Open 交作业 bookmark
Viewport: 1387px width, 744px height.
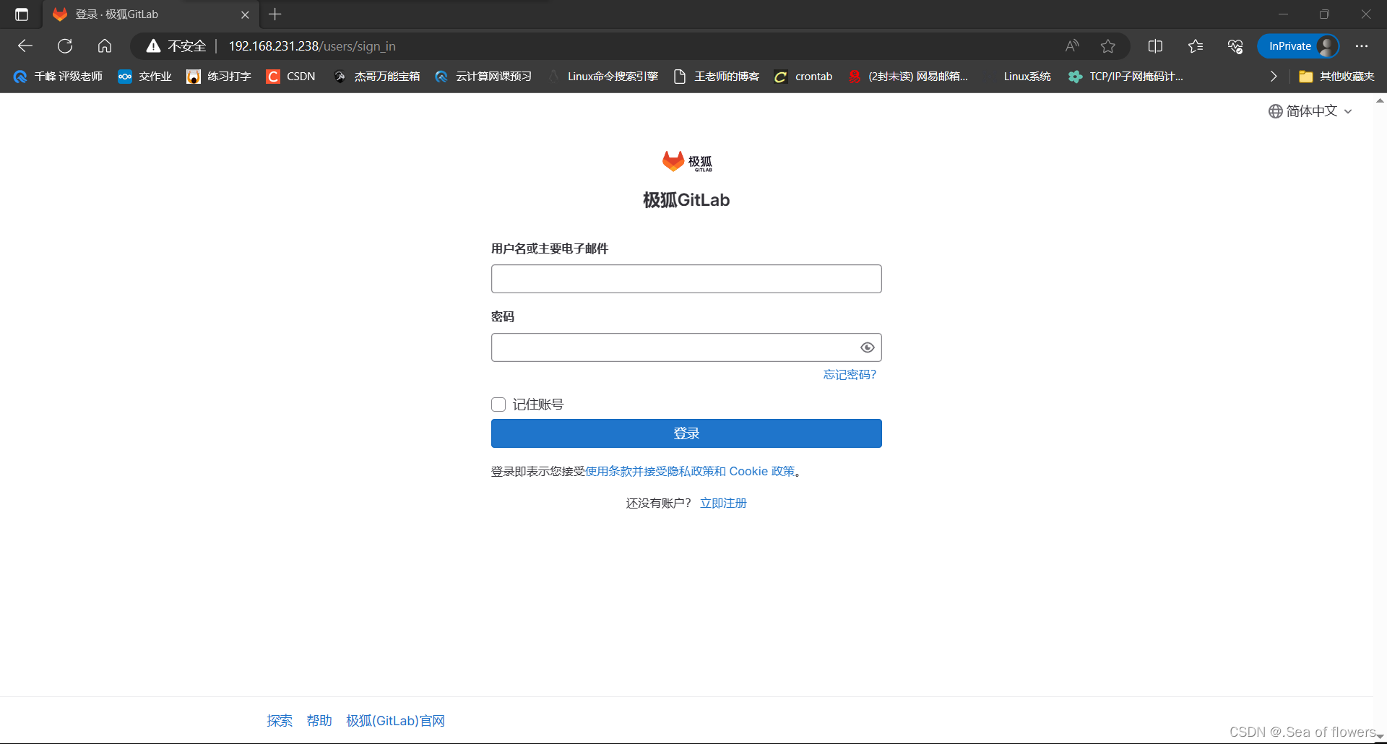click(x=144, y=77)
